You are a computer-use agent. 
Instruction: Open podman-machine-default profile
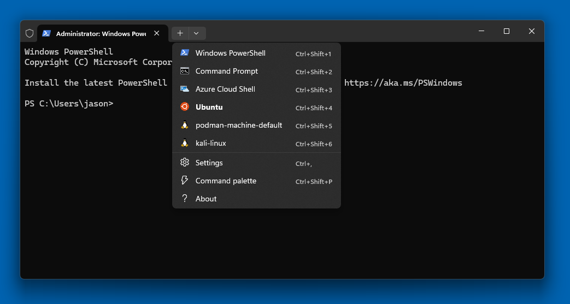click(257, 126)
